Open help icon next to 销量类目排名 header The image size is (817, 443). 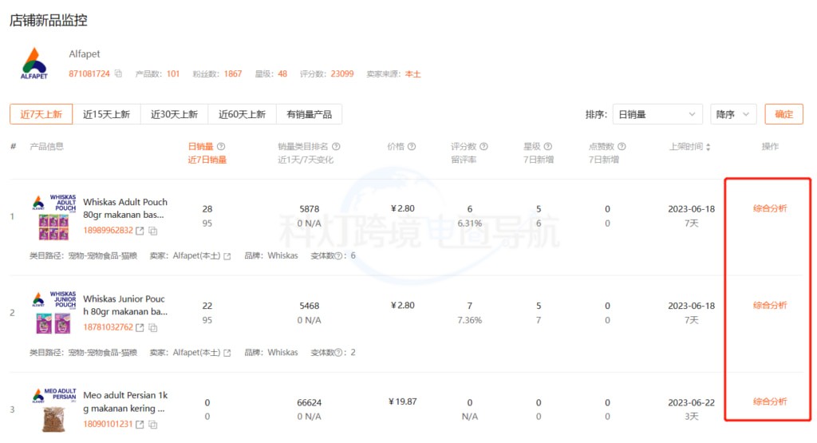coord(336,146)
